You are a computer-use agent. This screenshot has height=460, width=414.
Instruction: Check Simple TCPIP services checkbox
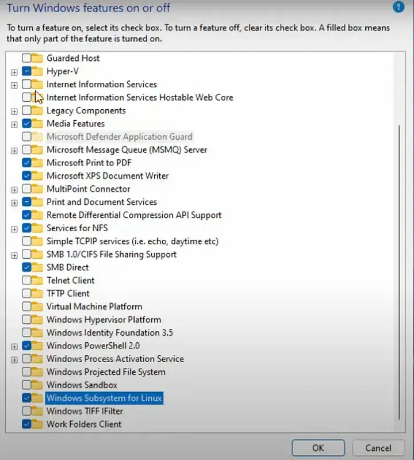pos(26,241)
